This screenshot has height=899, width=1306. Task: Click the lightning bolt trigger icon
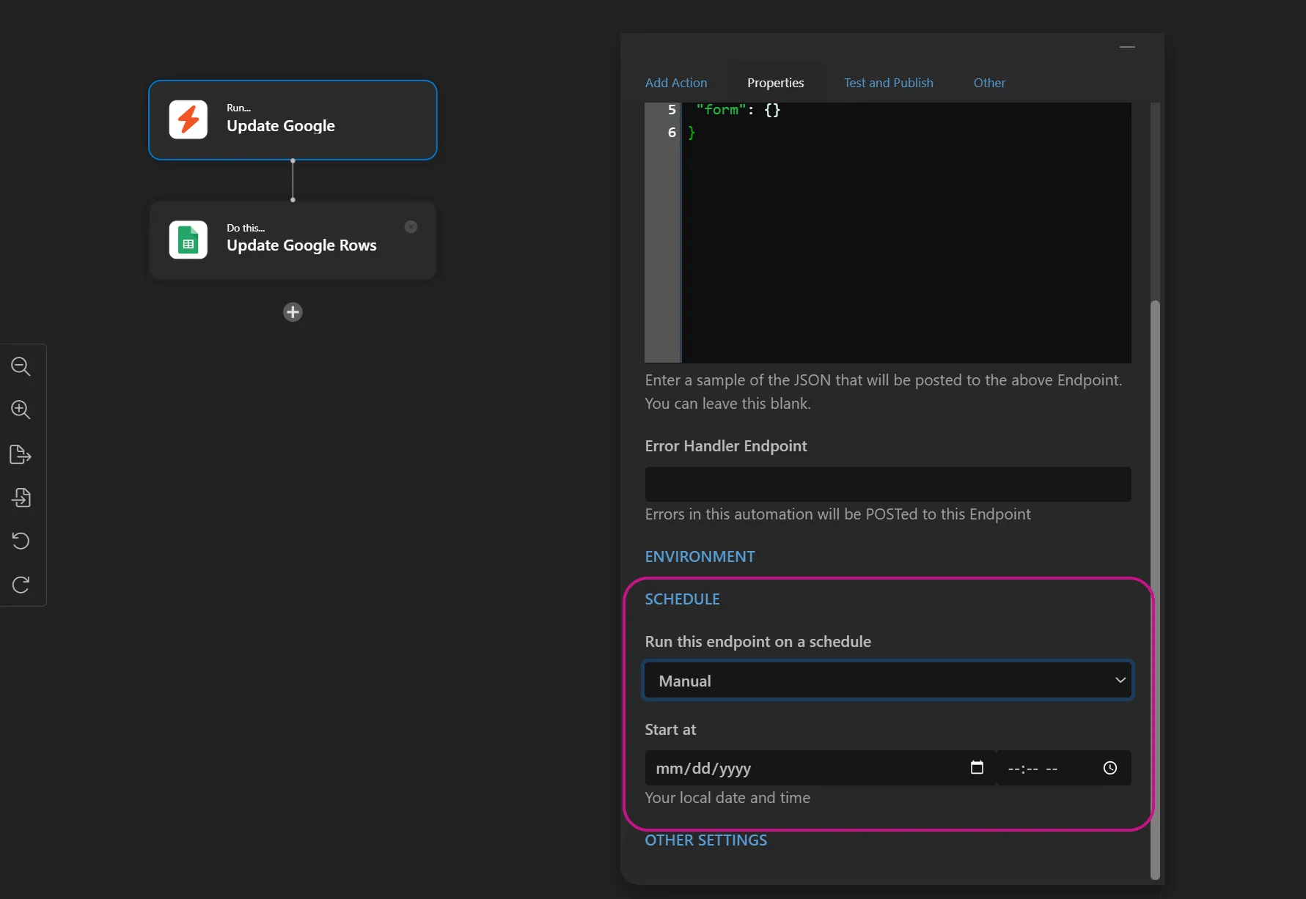[x=188, y=119]
